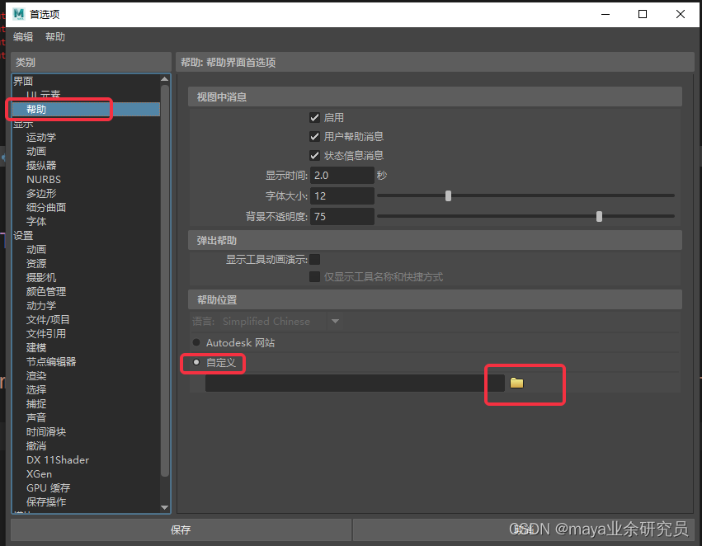
Task: Select the 操纵器 category
Action: (x=41, y=165)
